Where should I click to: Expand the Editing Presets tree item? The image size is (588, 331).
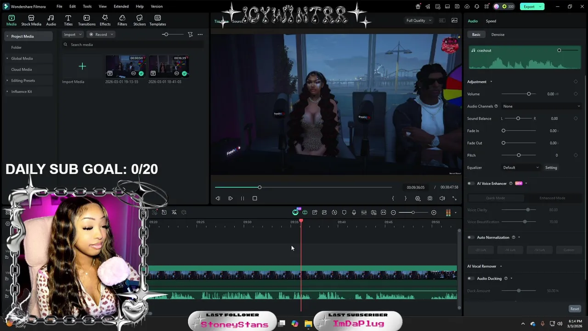click(x=7, y=80)
